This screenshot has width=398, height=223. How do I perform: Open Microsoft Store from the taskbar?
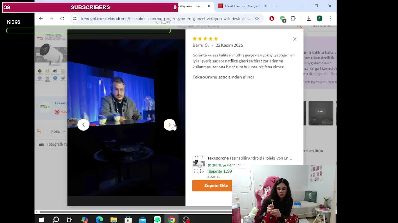click(128, 220)
